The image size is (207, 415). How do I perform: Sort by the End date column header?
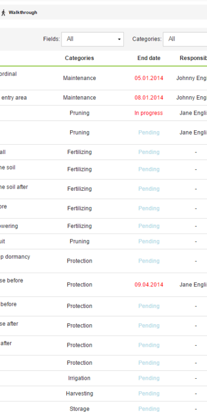149,58
